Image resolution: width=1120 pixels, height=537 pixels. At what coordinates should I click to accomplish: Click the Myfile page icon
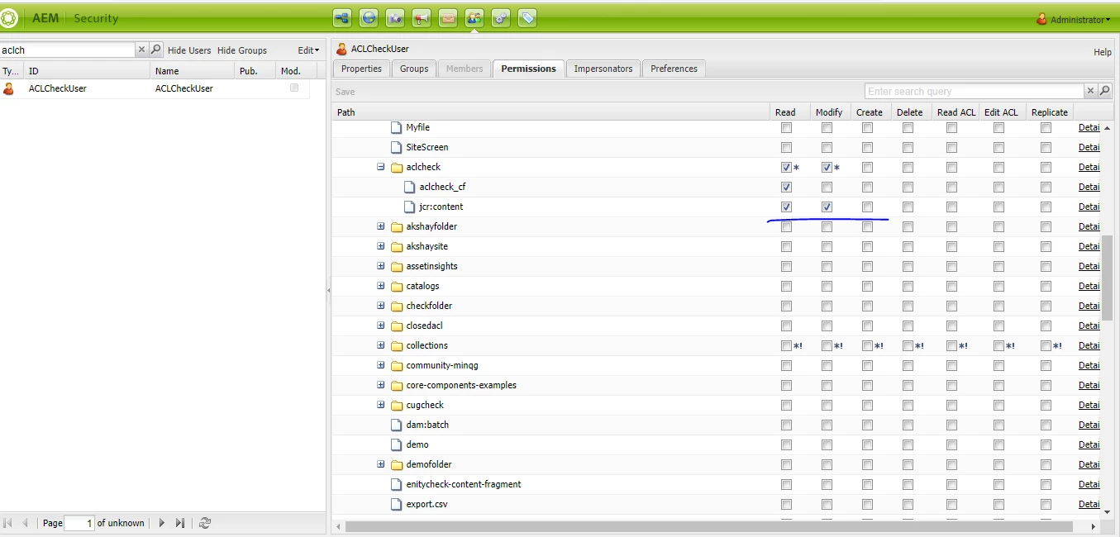[396, 127]
